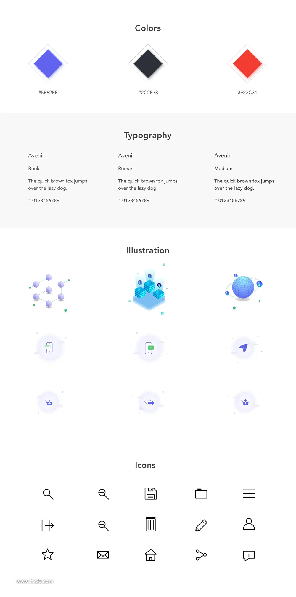Click the floppy disk save icon
296x597 pixels.
click(x=151, y=494)
